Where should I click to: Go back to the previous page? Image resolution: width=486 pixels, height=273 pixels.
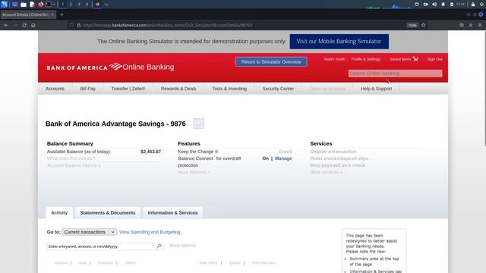(6, 25)
